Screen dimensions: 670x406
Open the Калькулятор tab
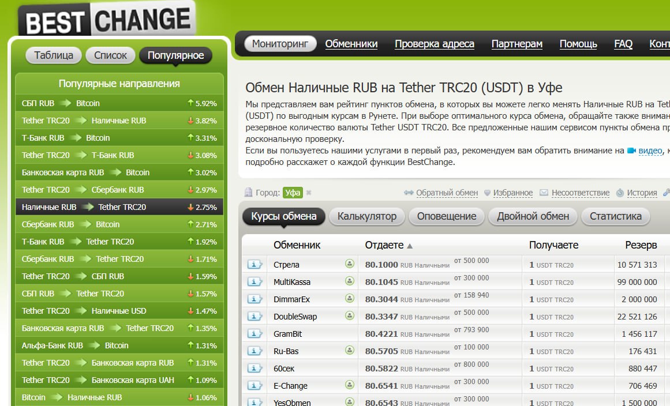tap(367, 217)
